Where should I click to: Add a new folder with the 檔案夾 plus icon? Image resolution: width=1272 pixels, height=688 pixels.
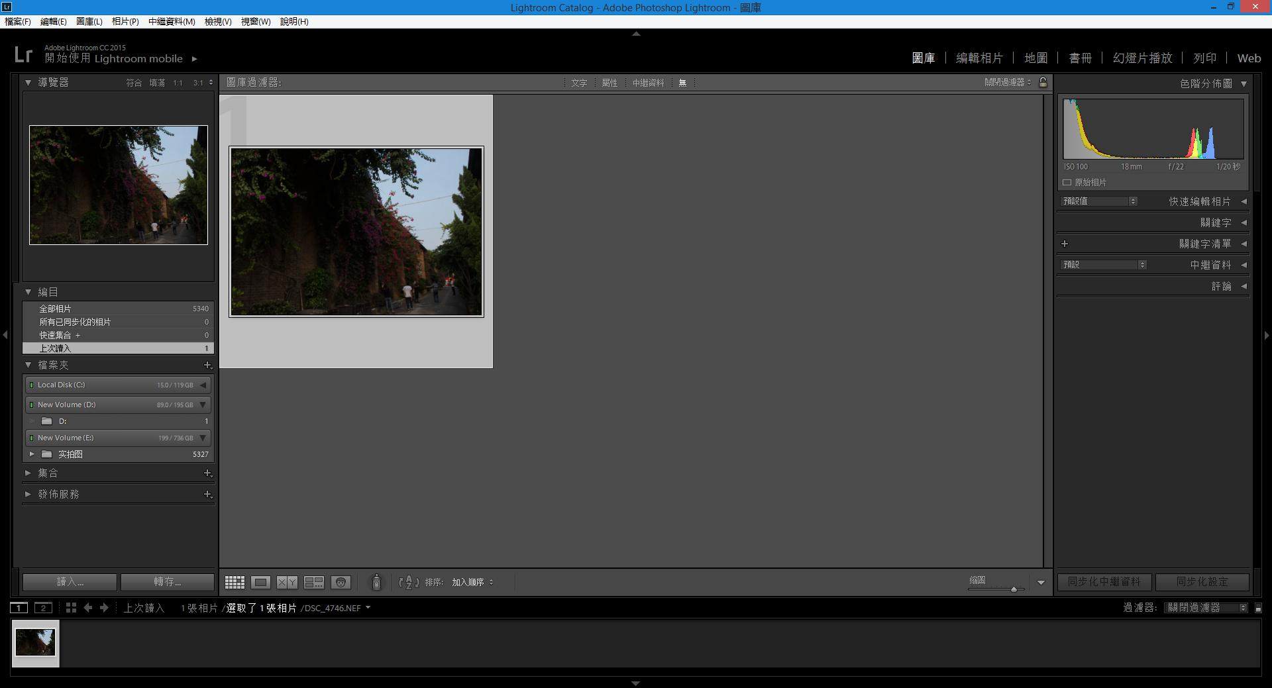pos(207,365)
